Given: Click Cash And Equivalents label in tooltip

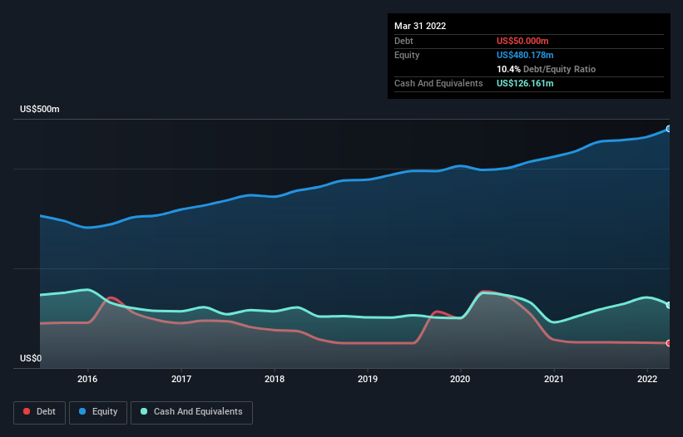Looking at the screenshot, I should pyautogui.click(x=438, y=83).
